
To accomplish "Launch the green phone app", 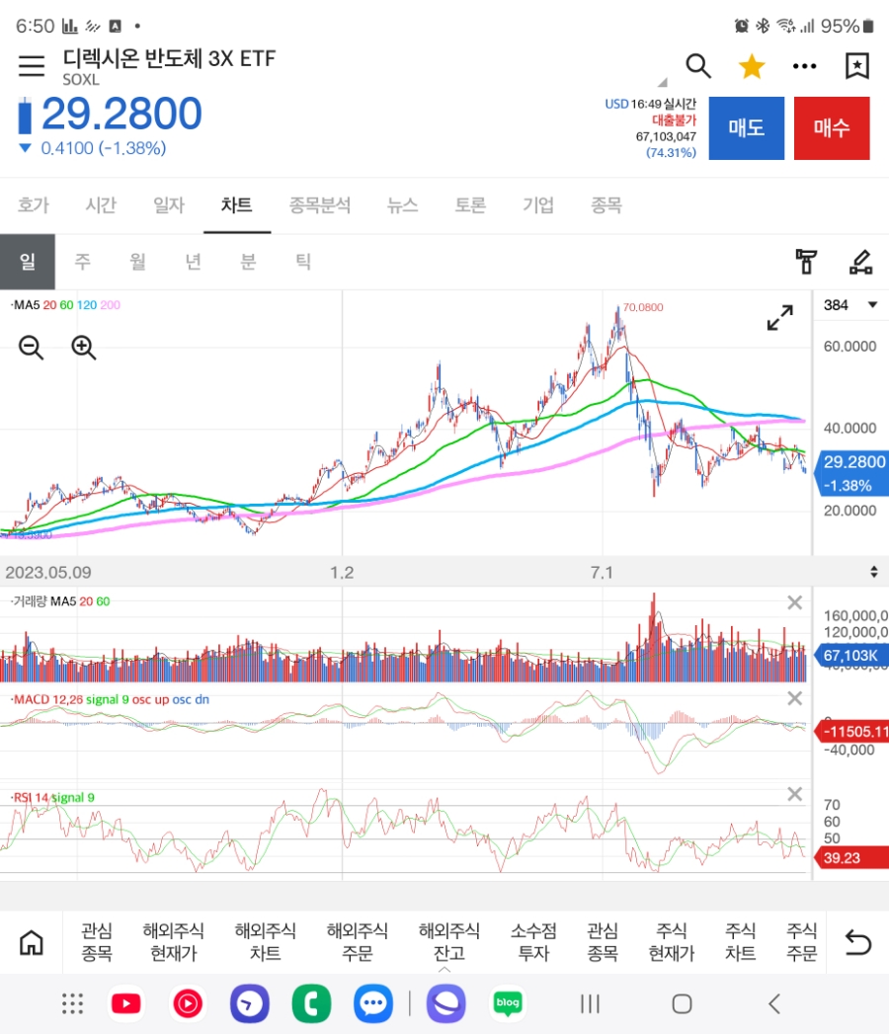I will (311, 1003).
